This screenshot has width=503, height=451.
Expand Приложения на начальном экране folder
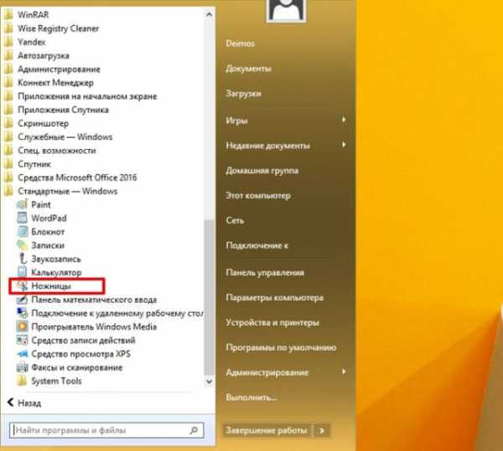pos(87,96)
